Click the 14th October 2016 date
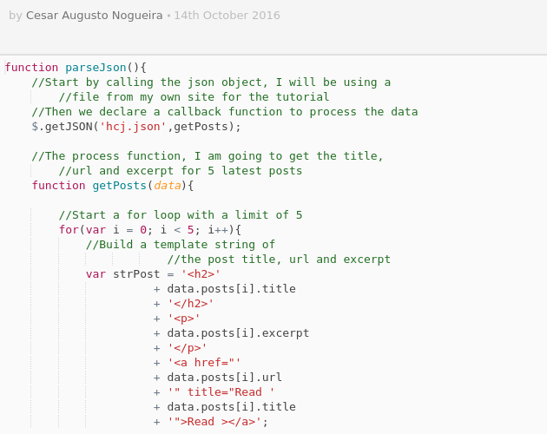The height and width of the screenshot is (434, 547). 227,16
